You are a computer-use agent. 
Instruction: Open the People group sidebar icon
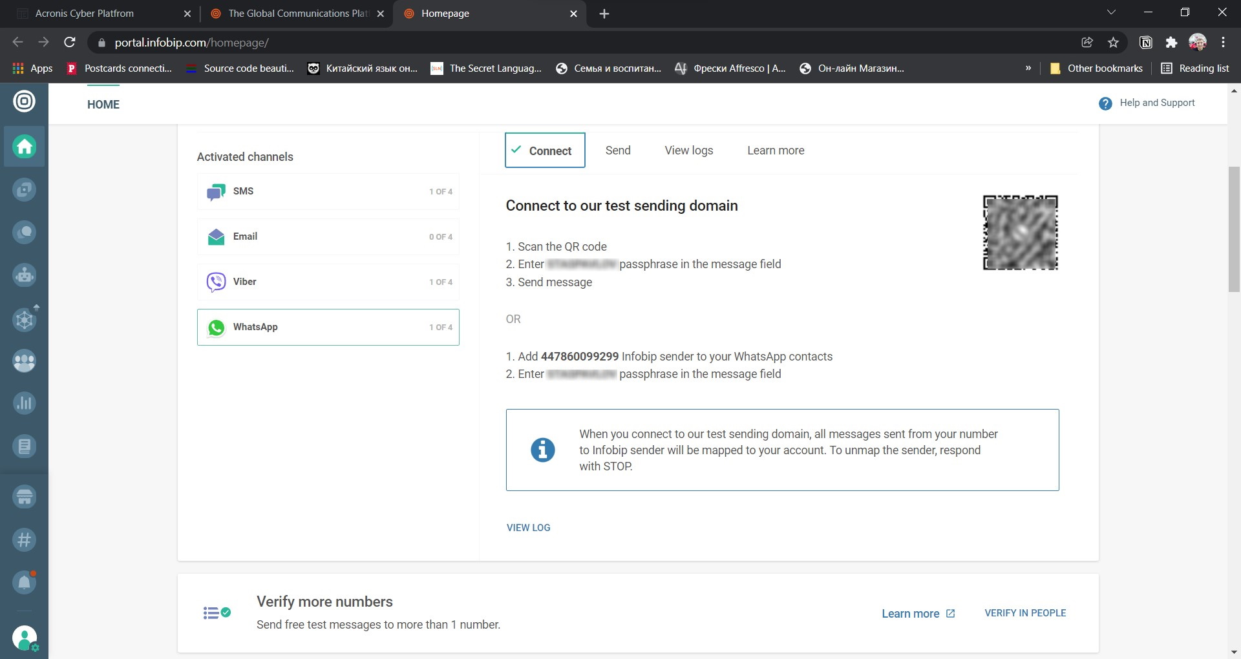tap(25, 361)
